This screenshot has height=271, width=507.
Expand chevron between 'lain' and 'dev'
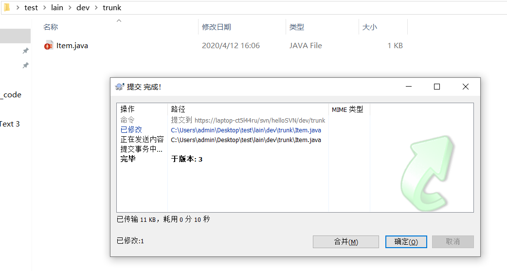pyautogui.click(x=70, y=7)
